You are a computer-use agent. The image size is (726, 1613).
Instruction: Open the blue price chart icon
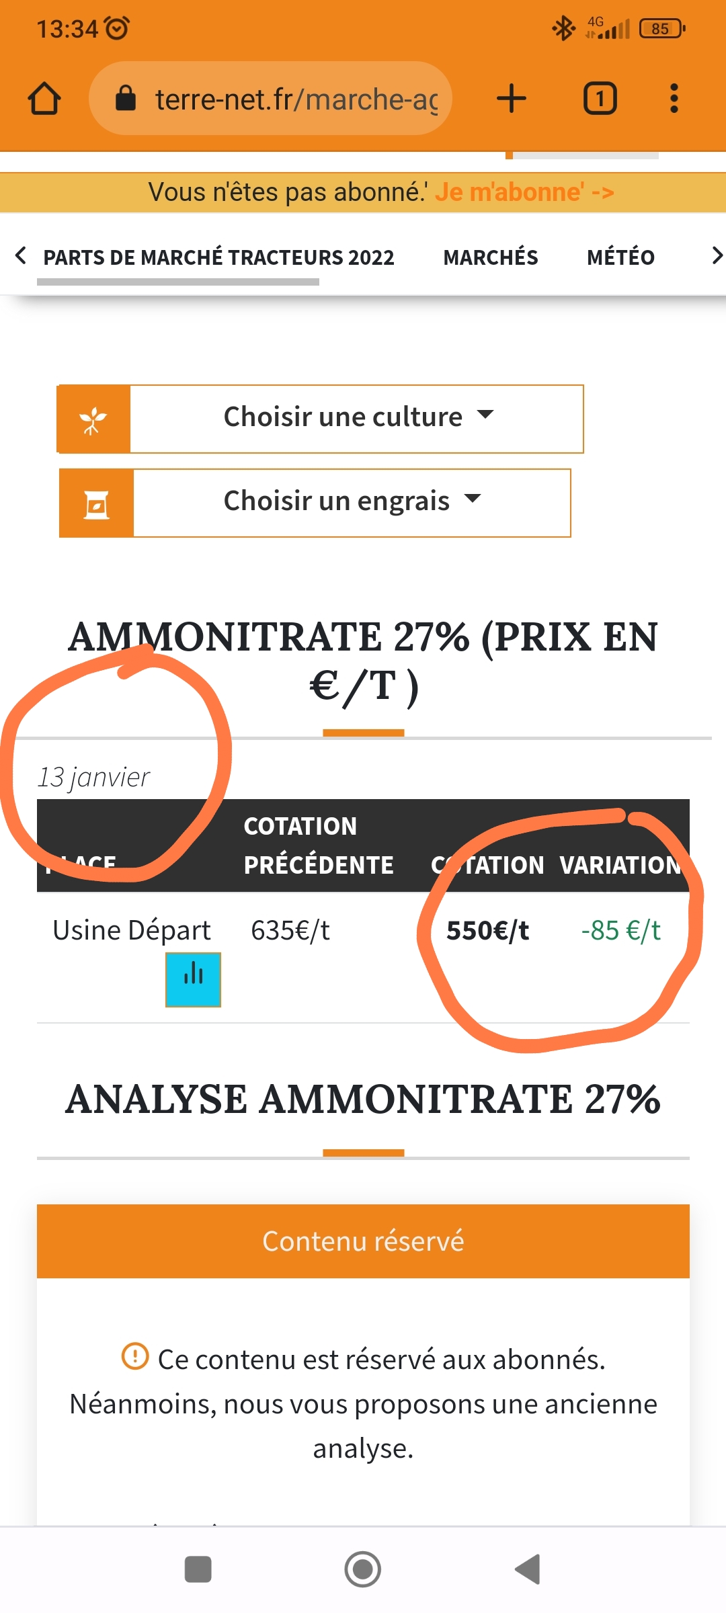point(193,979)
